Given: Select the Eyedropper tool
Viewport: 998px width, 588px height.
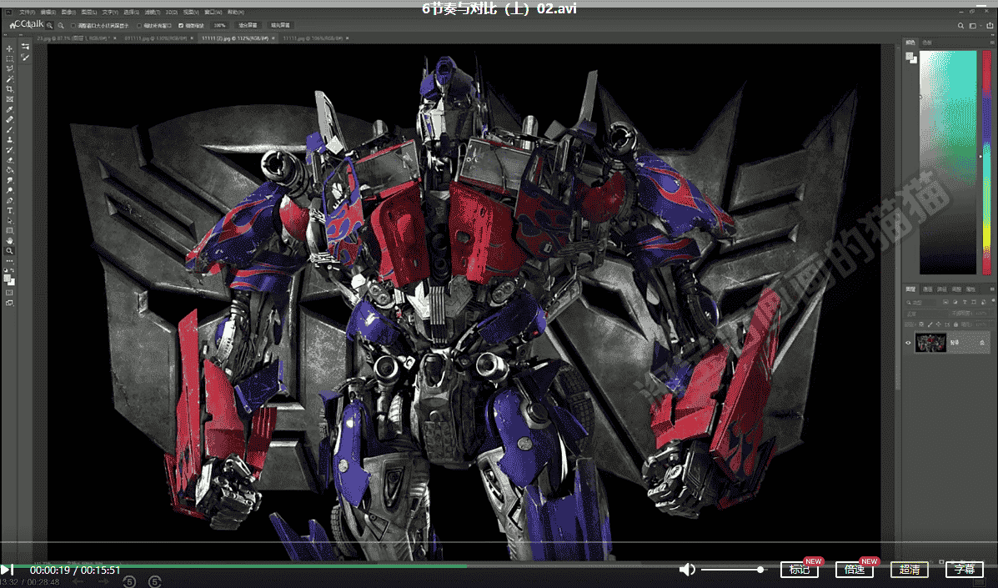Looking at the screenshot, I should 9,109.
